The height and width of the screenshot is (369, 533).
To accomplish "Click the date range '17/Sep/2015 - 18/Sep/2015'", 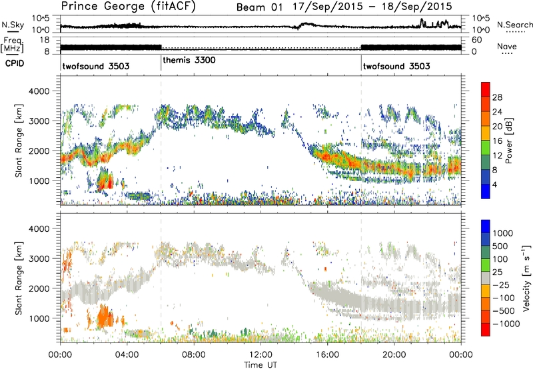I will click(x=372, y=7).
